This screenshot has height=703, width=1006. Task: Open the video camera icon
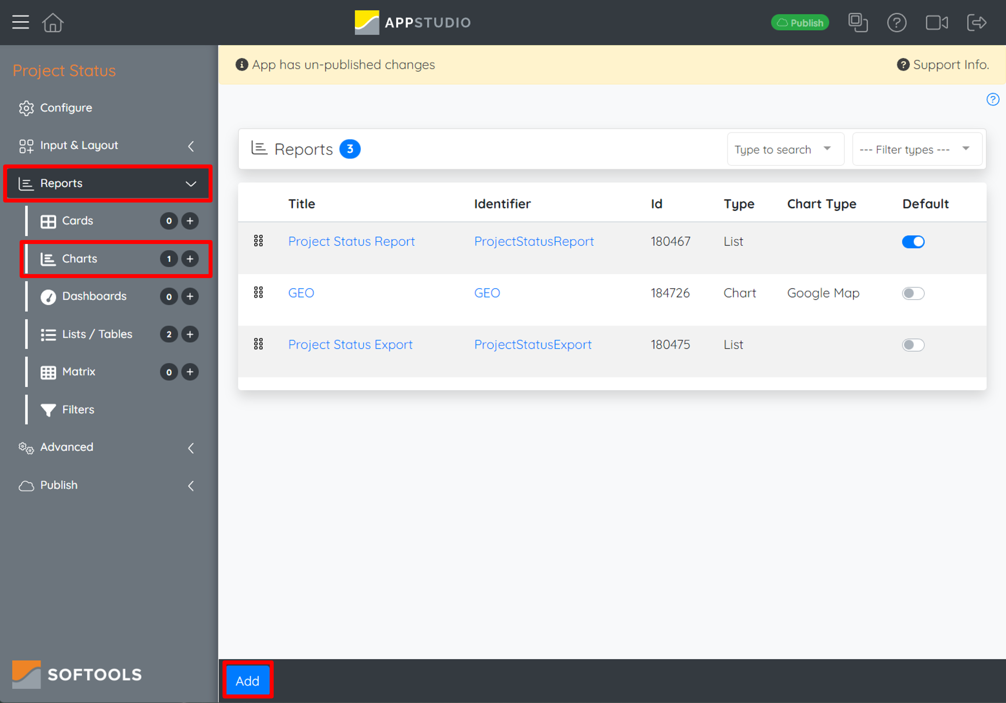coord(937,22)
